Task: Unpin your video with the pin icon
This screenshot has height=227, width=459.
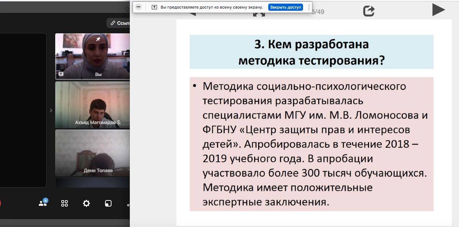Action: tap(98, 39)
